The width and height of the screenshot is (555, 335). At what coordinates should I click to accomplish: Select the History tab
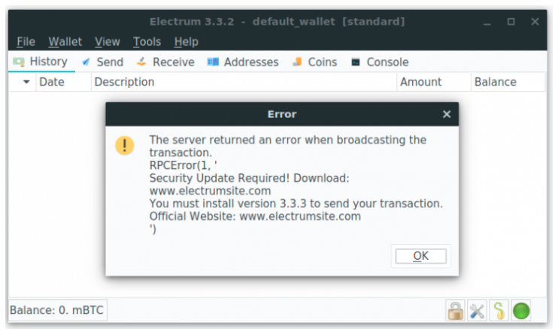point(41,62)
